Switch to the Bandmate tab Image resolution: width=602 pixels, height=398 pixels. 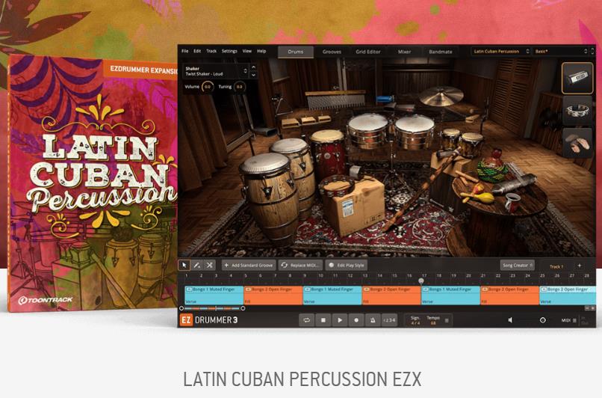click(x=441, y=52)
